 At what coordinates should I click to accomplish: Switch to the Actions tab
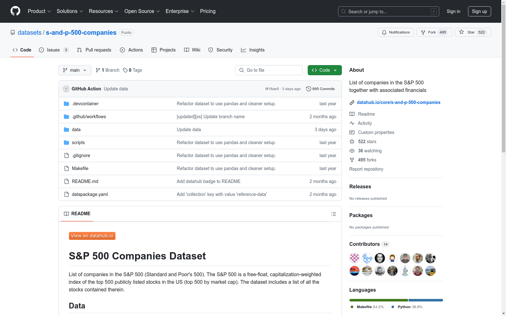click(x=132, y=50)
